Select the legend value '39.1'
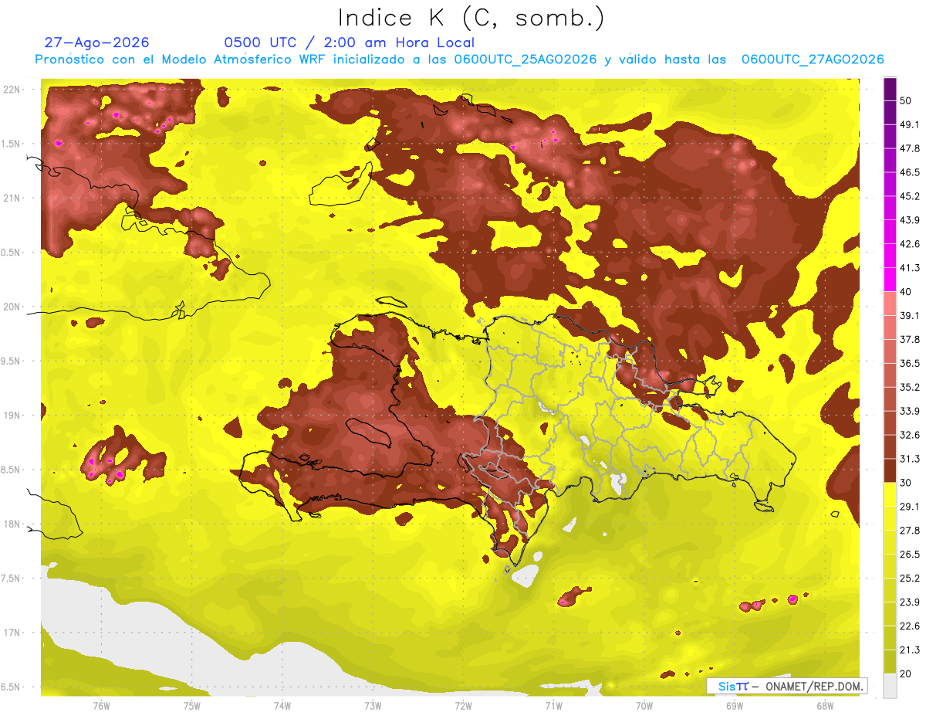 (910, 315)
